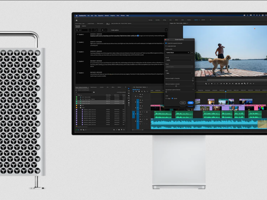Switch to the Transcript tab
Image resolution: width=267 pixels, height=200 pixels.
78,26
